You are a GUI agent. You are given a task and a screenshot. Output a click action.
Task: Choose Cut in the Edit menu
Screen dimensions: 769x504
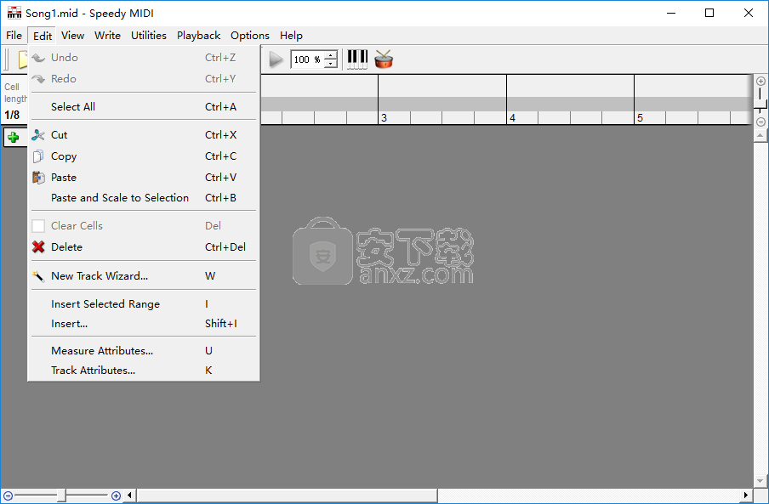[144, 135]
